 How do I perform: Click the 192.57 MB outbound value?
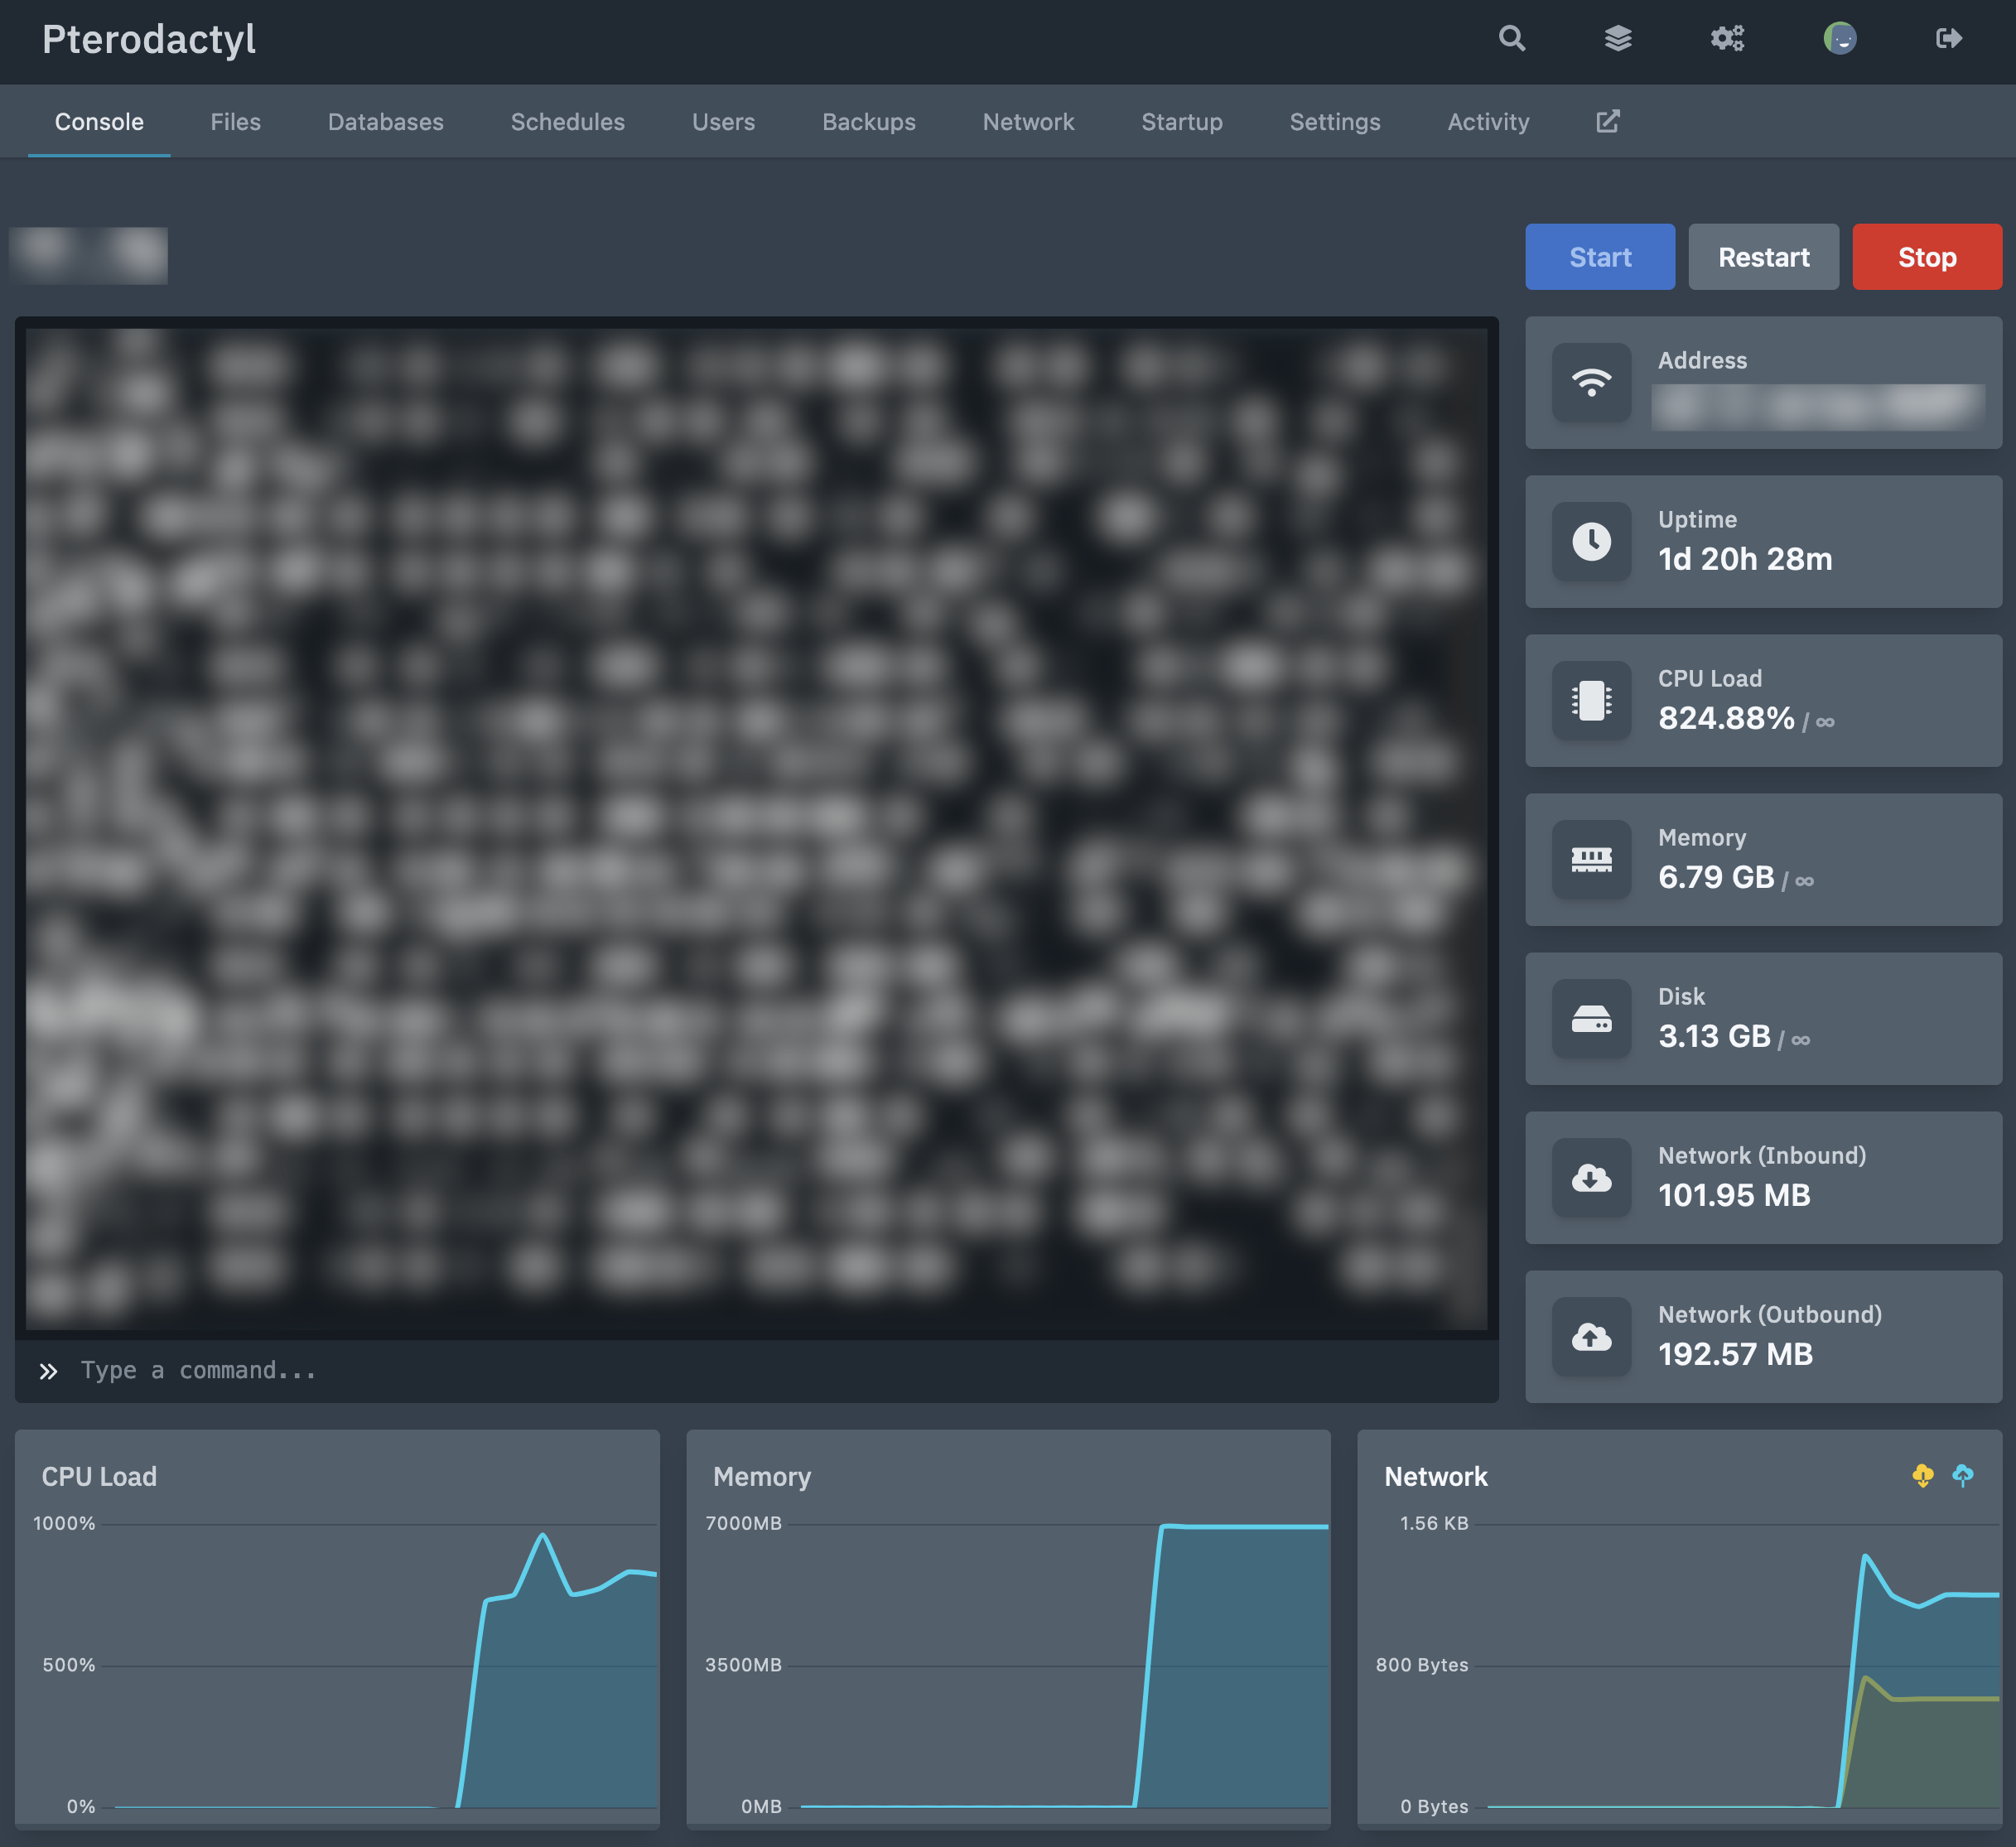pyautogui.click(x=1735, y=1355)
